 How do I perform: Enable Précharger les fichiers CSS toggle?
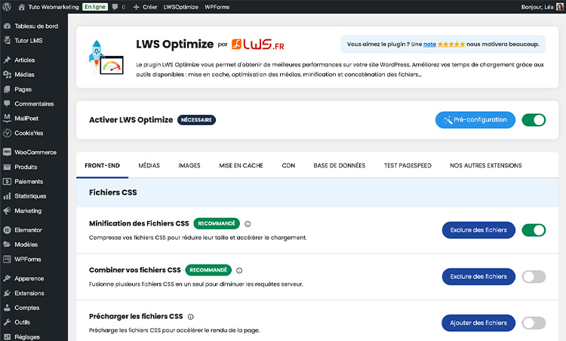pyautogui.click(x=534, y=323)
